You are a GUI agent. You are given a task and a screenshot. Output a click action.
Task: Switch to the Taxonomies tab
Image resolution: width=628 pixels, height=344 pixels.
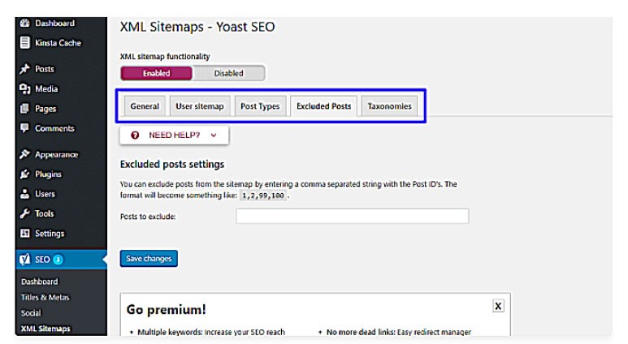[x=389, y=106]
